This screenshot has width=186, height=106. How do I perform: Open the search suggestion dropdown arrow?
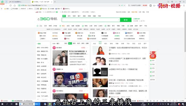click(x=119, y=20)
